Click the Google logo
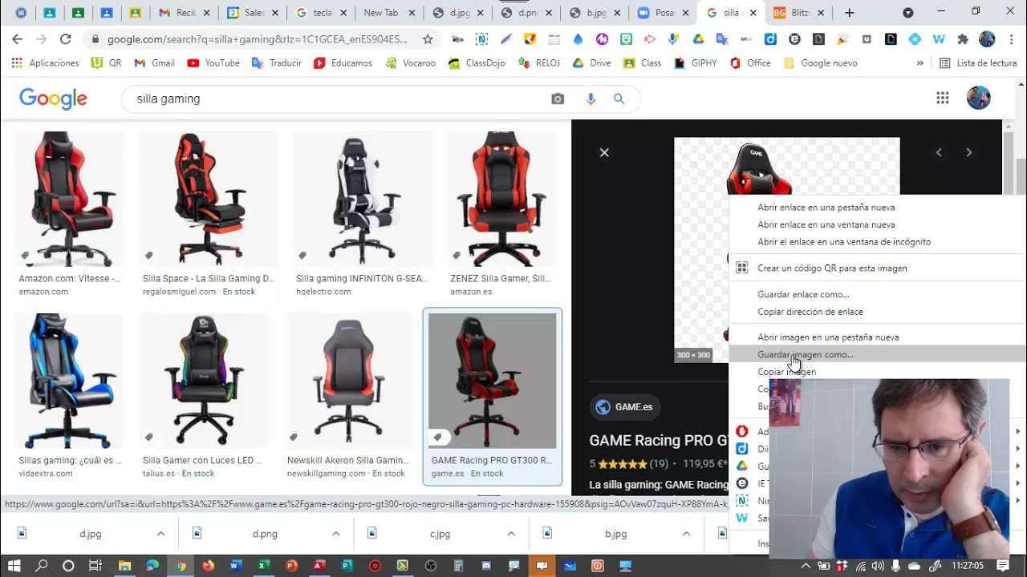 click(53, 99)
